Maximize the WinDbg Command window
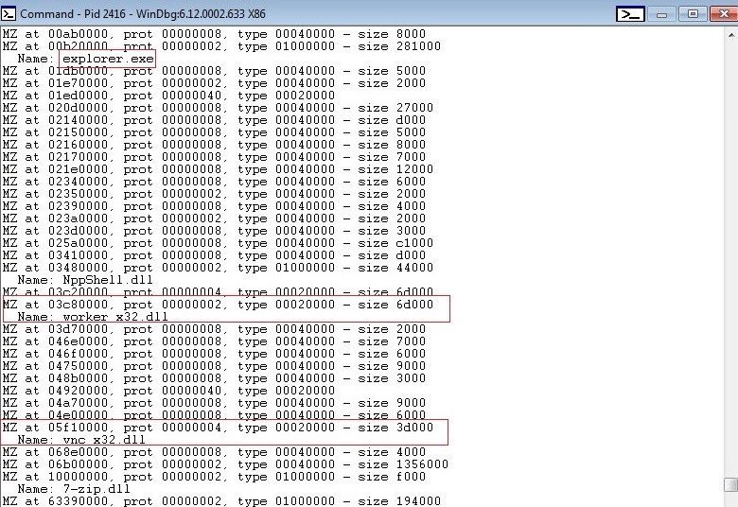Viewport: 738px width, 507px height. click(x=693, y=14)
